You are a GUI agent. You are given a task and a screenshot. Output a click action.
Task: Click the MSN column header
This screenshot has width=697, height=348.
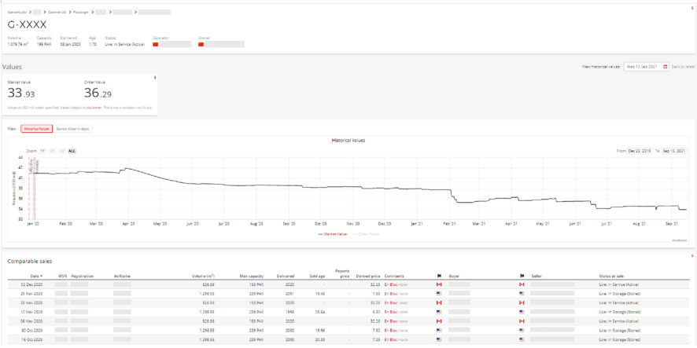(x=62, y=276)
